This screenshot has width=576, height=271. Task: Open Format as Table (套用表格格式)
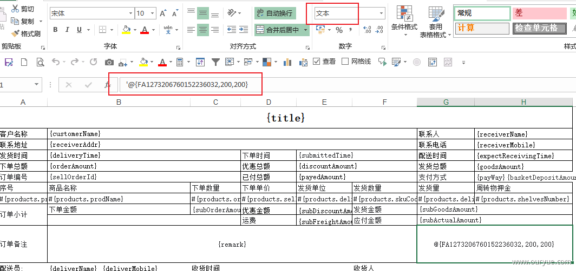(x=435, y=22)
